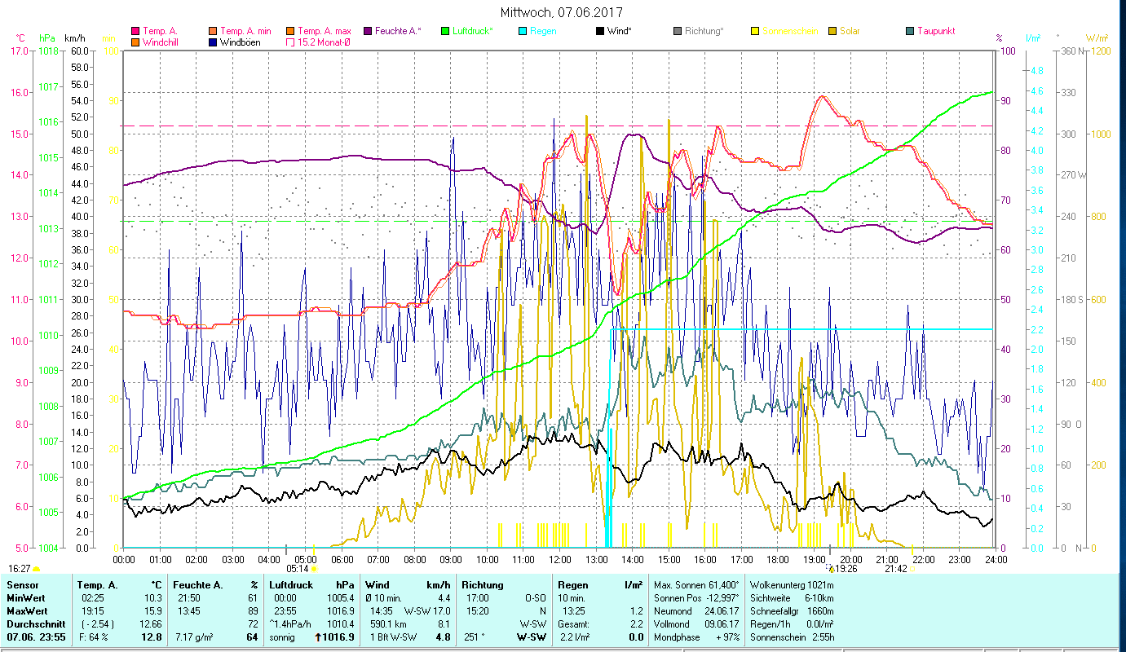Screen dimensions: 1126x652
Task: Click the maximum temperature value '15.9'
Action: tap(153, 611)
